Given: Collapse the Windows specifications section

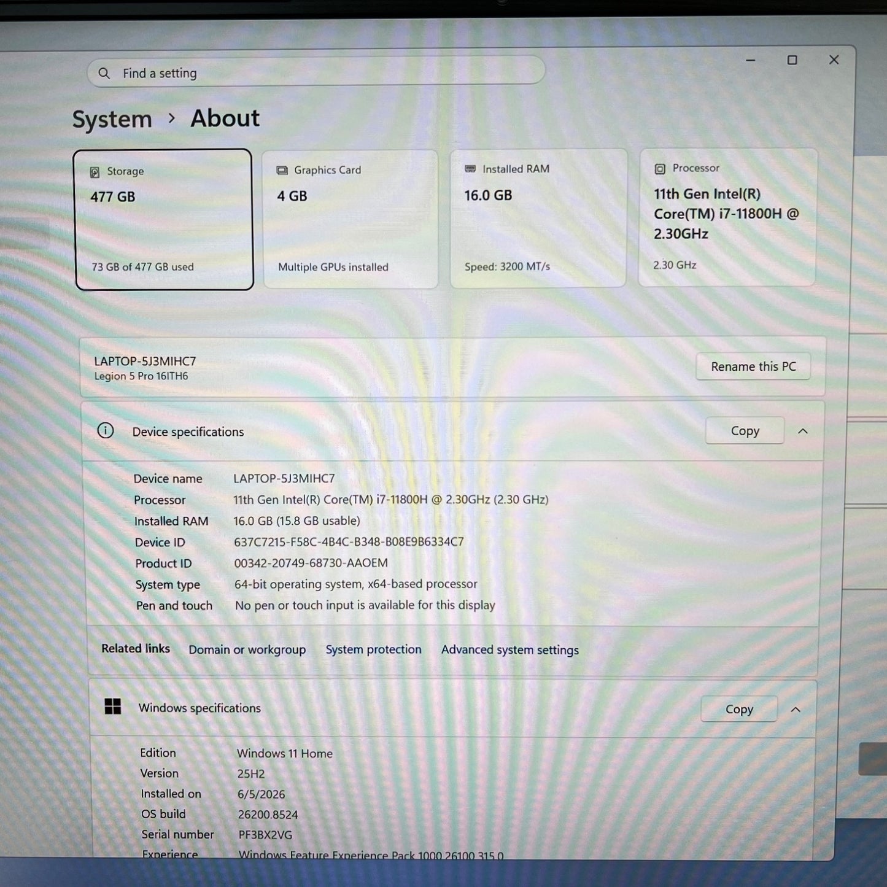Looking at the screenshot, I should tap(796, 710).
